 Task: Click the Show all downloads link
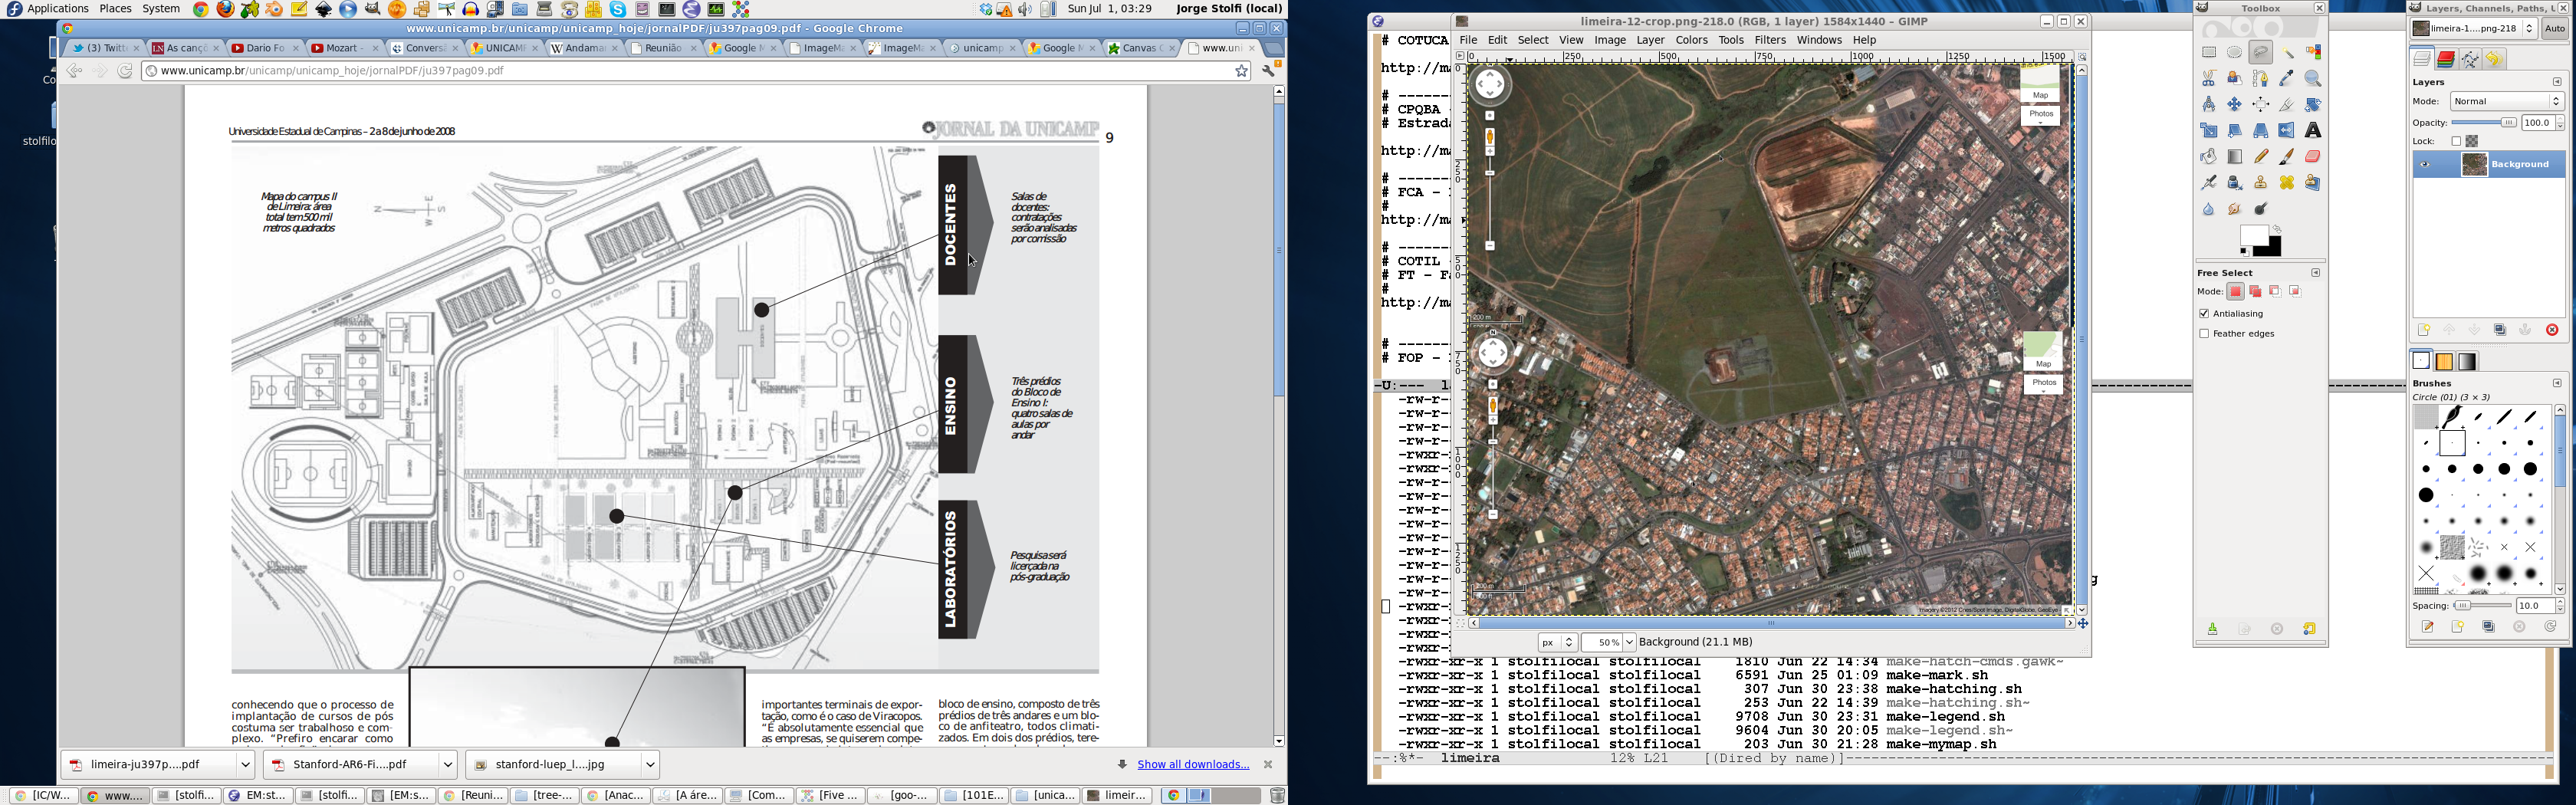[1192, 765]
